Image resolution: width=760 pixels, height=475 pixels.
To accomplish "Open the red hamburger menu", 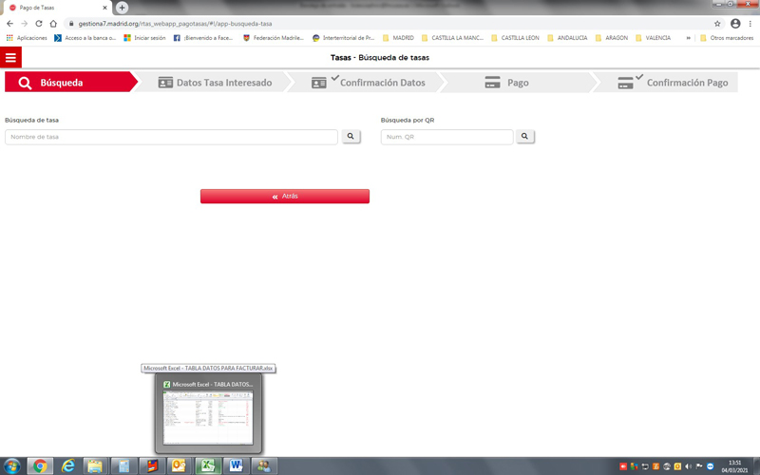I will 10,58.
